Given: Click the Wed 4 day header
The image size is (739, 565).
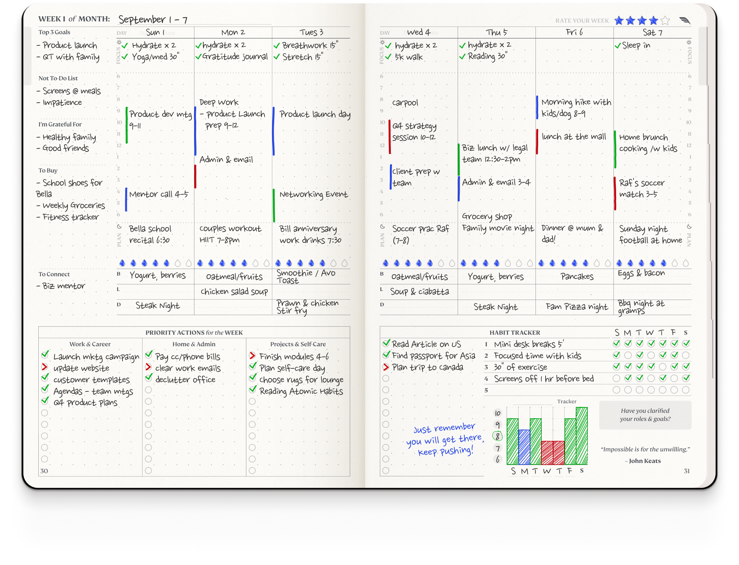Looking at the screenshot, I should click(x=419, y=32).
